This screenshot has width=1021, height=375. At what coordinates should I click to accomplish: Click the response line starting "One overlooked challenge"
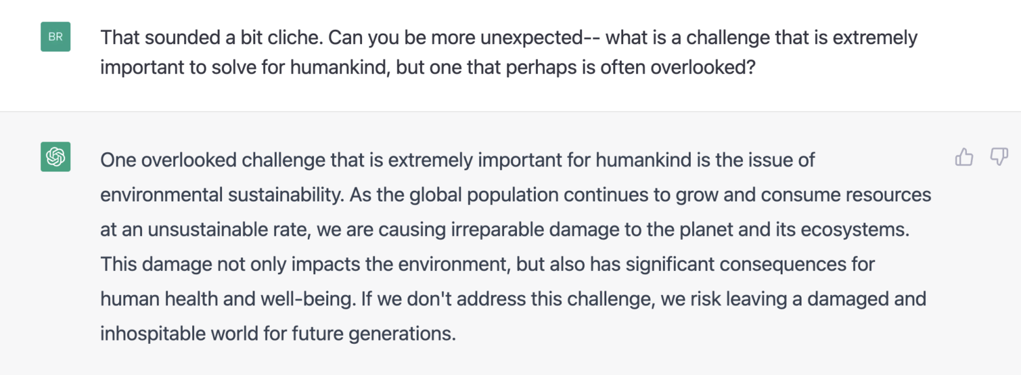(x=457, y=160)
